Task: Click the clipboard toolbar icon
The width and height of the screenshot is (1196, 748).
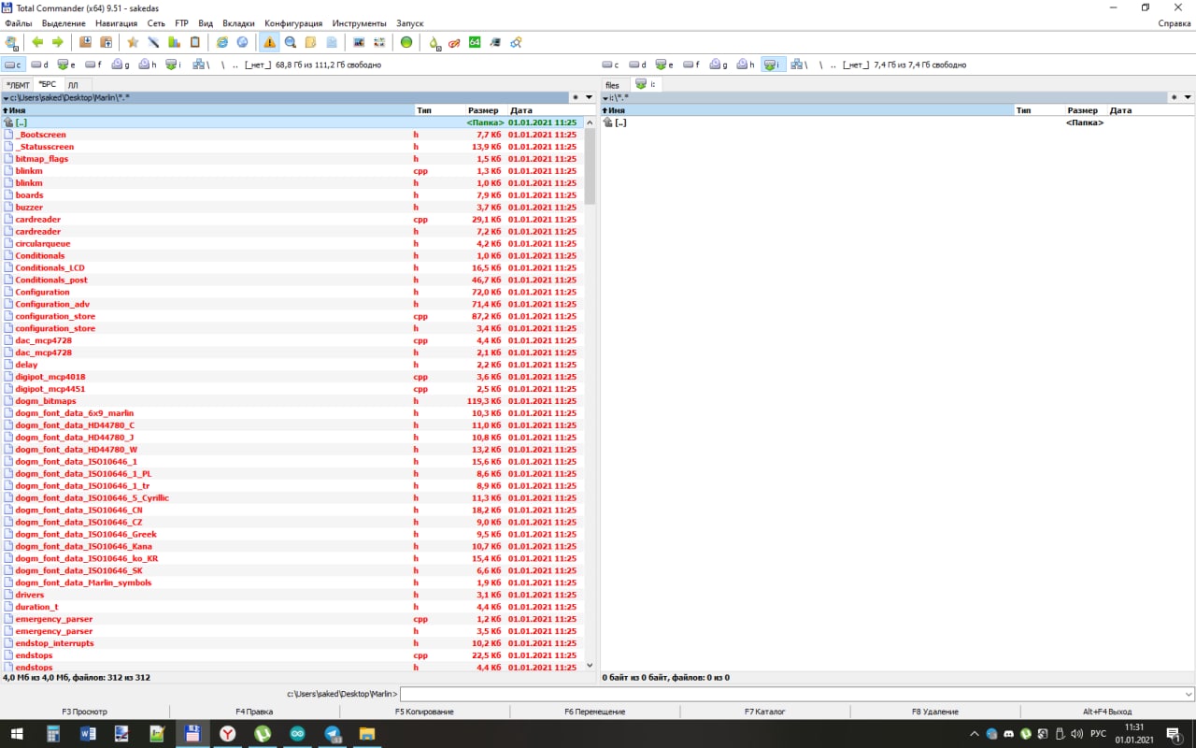Action: coord(194,42)
